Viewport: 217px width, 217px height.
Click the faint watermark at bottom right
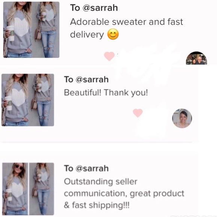pos(193,216)
